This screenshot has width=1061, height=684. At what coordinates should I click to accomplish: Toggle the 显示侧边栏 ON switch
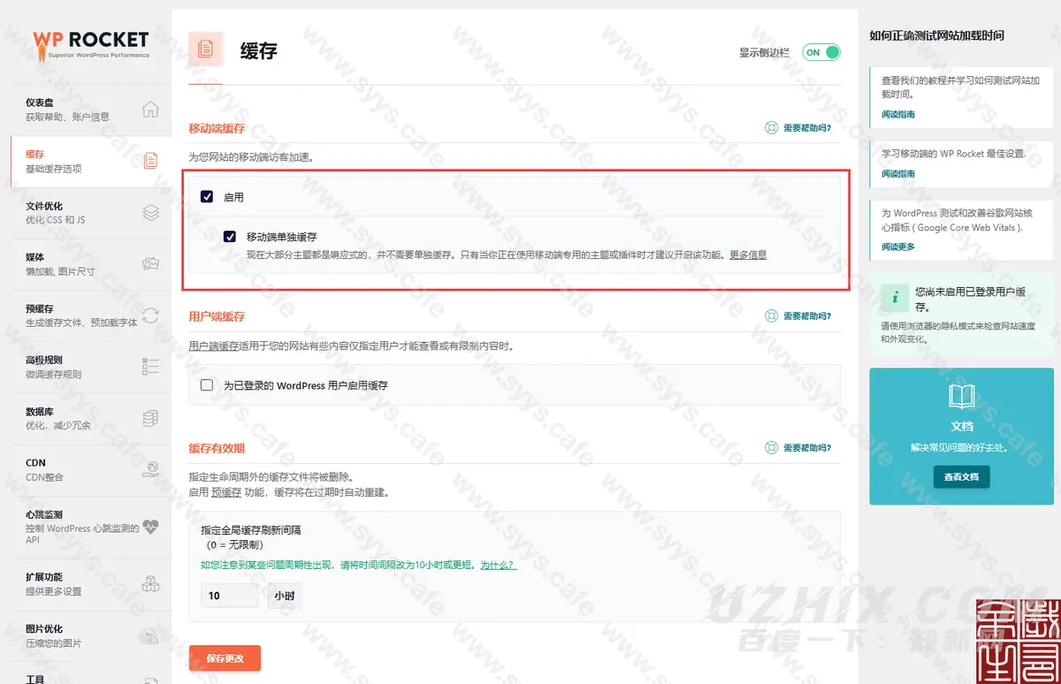coord(821,52)
